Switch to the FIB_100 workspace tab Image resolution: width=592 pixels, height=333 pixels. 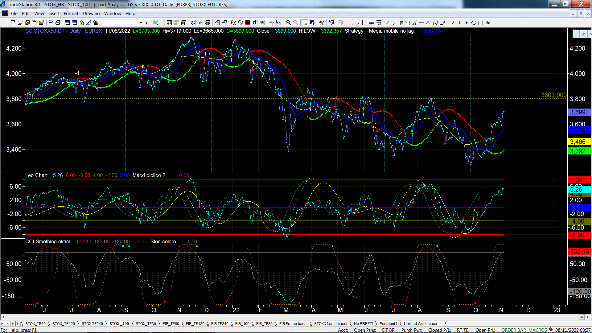point(242,323)
